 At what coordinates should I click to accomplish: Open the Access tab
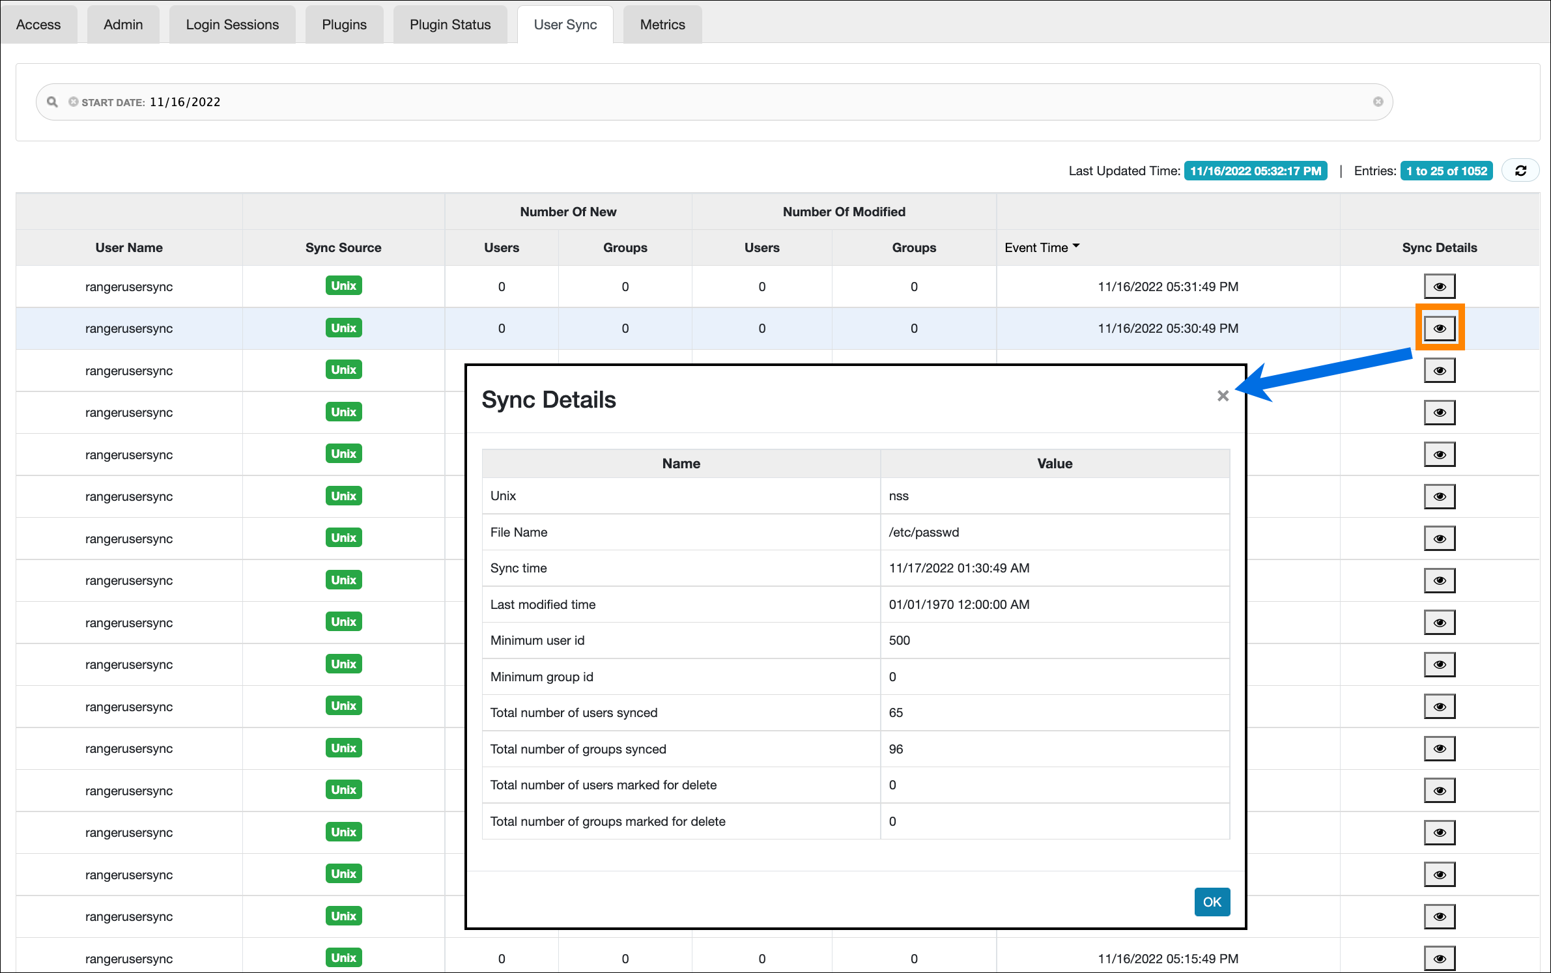pyautogui.click(x=38, y=24)
